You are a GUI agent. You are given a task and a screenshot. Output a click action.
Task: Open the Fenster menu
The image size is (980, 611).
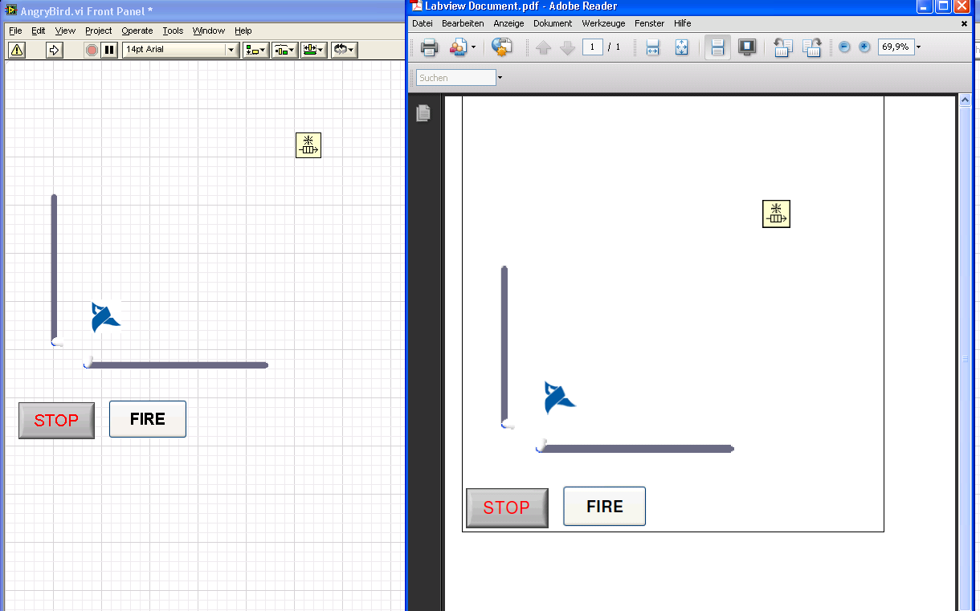coord(649,23)
